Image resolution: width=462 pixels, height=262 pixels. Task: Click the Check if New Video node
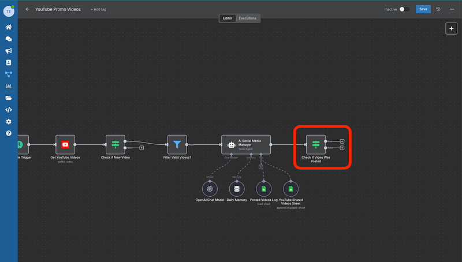click(x=115, y=145)
